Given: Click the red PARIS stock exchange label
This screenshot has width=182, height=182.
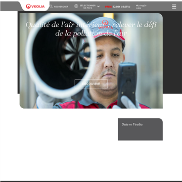Looking at the screenshot, I should [x=109, y=7].
